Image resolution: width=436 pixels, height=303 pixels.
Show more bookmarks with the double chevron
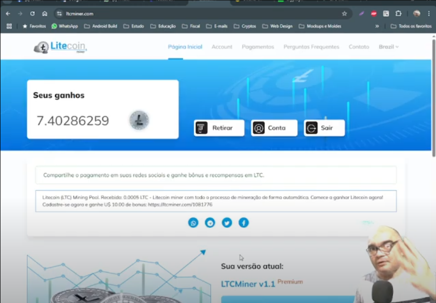(x=377, y=26)
